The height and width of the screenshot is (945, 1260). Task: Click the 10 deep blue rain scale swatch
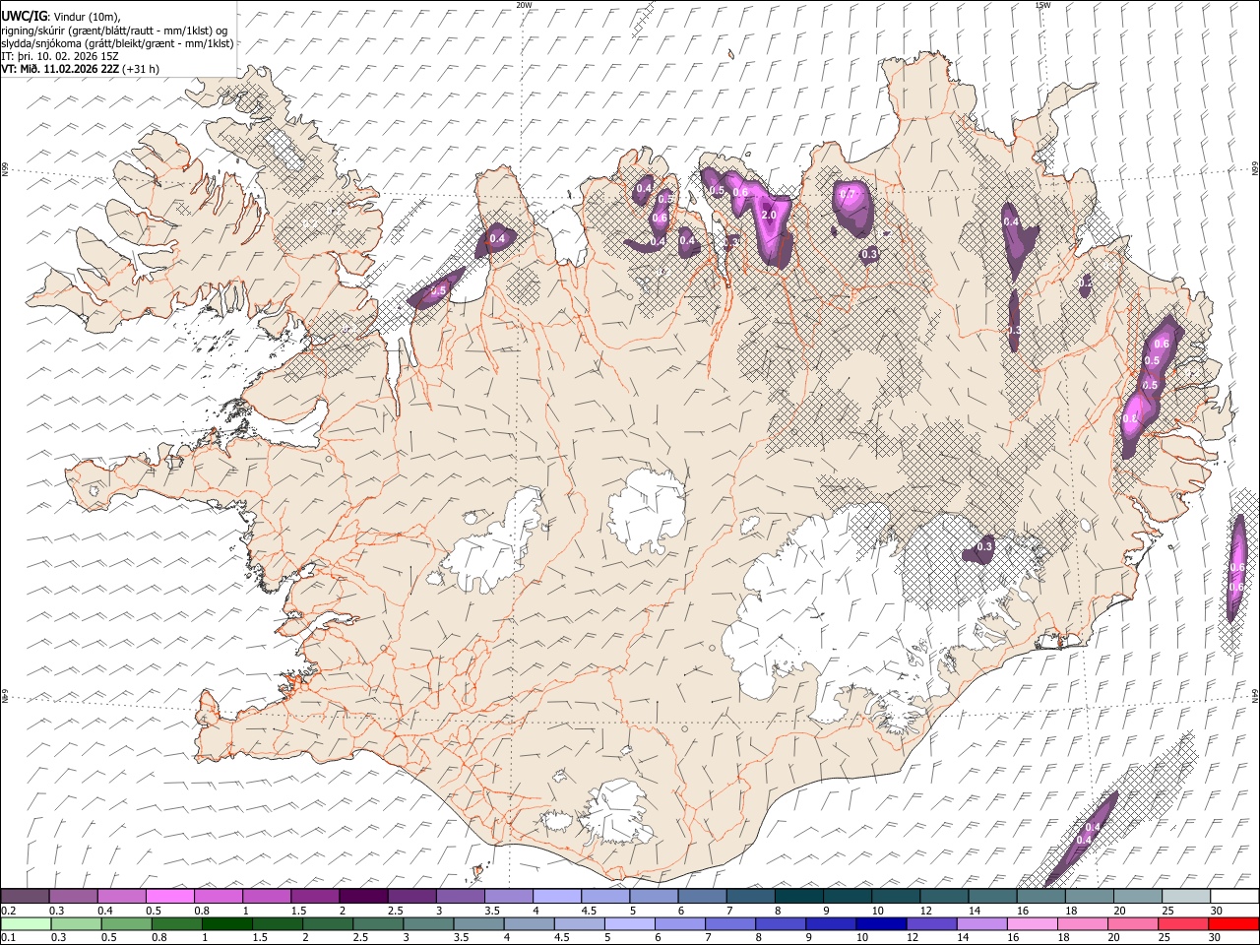click(x=880, y=923)
